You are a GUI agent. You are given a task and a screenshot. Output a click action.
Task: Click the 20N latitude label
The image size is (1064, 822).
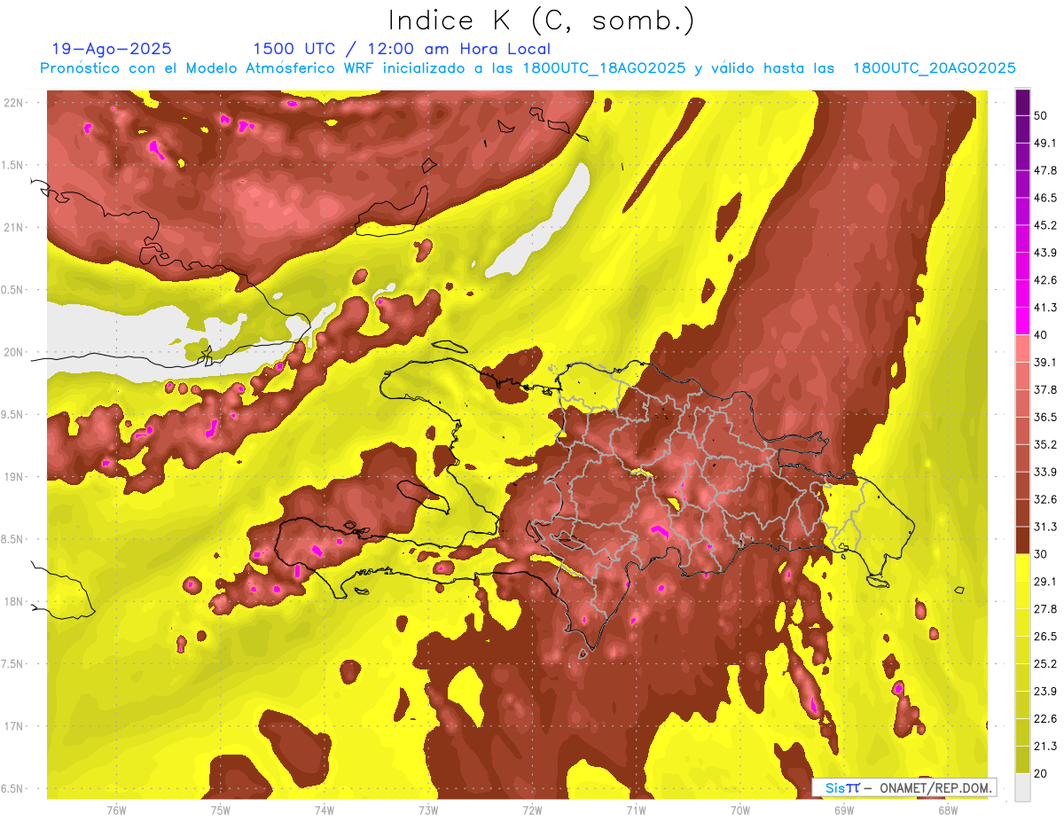(15, 352)
